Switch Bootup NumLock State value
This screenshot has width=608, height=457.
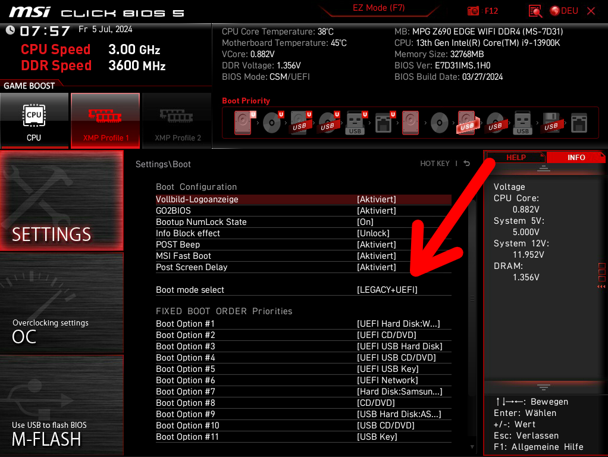303,222
